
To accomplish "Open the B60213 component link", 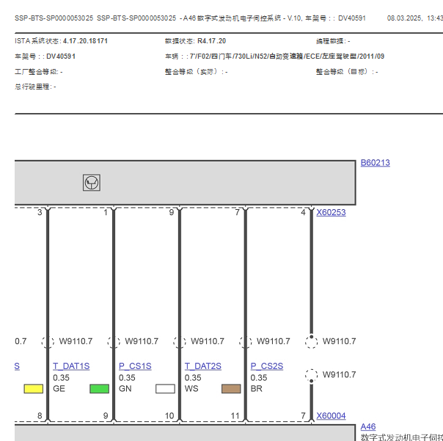I will click(376, 163).
